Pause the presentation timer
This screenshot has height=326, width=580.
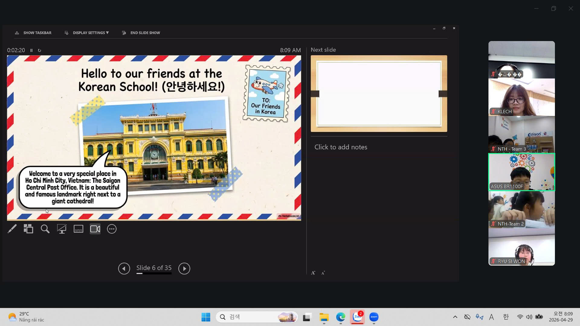coord(31,50)
